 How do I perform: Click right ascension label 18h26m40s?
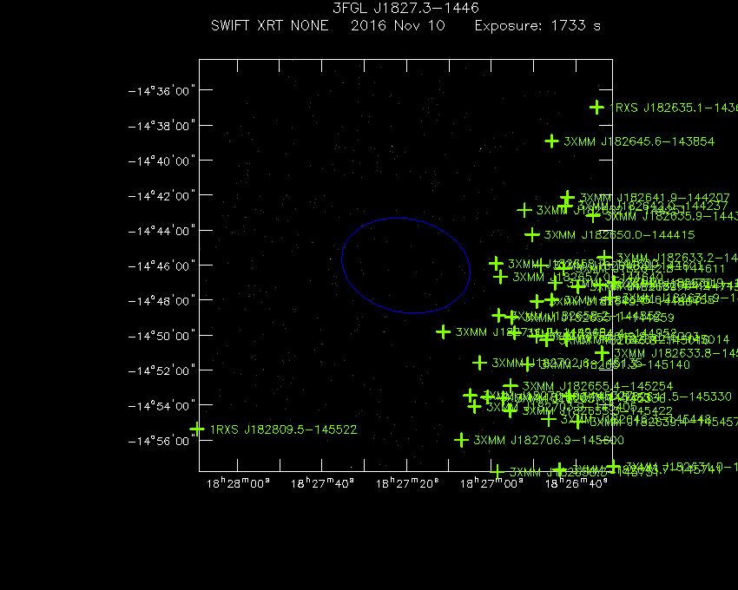click(x=577, y=483)
